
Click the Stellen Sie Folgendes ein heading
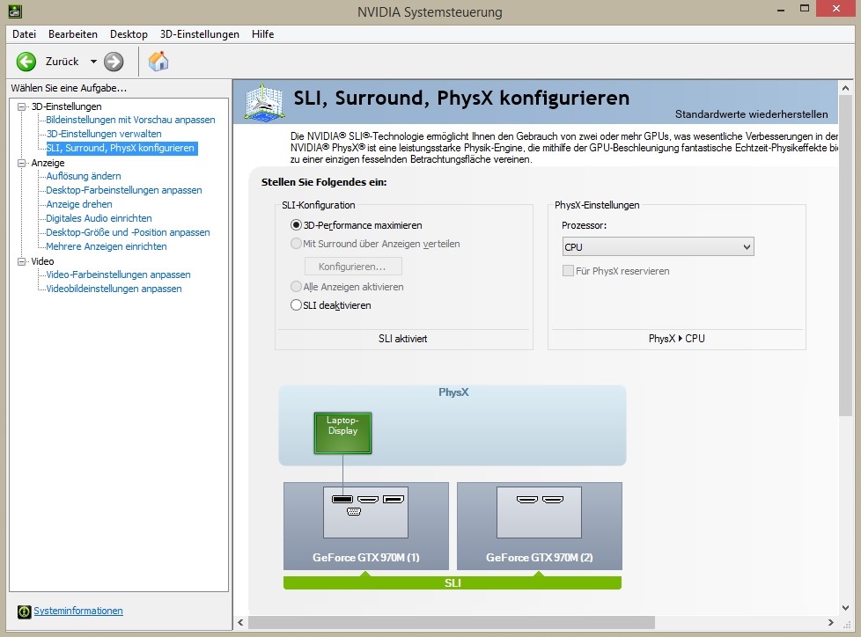click(324, 182)
